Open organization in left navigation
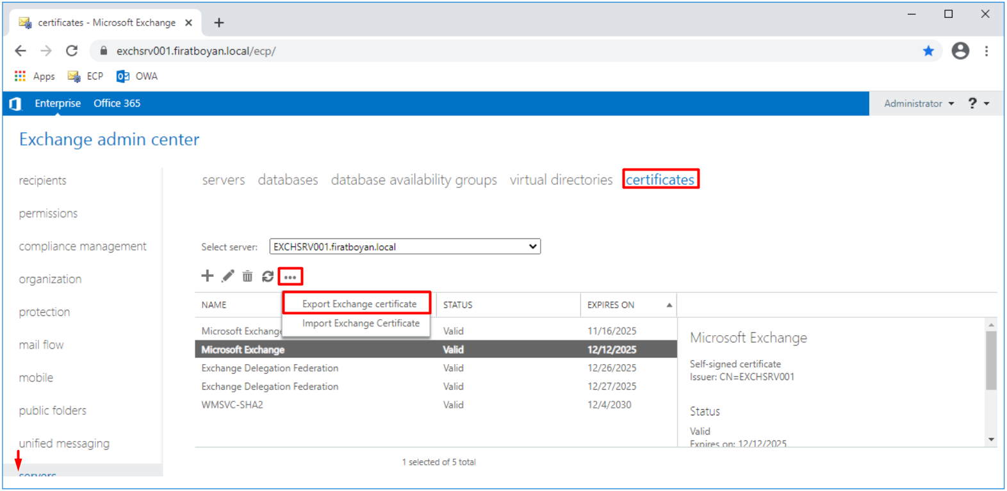 pyautogui.click(x=50, y=279)
